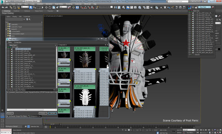Click the Redo arrow in main toolbar
Viewport: 222px width, 134px height.
click(x=6, y=7)
